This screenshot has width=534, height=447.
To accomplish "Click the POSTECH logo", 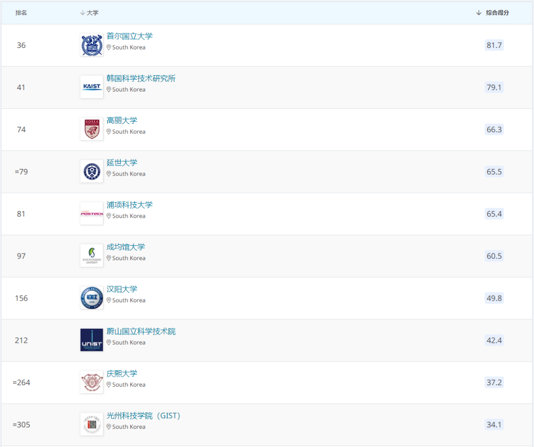I will [x=91, y=214].
